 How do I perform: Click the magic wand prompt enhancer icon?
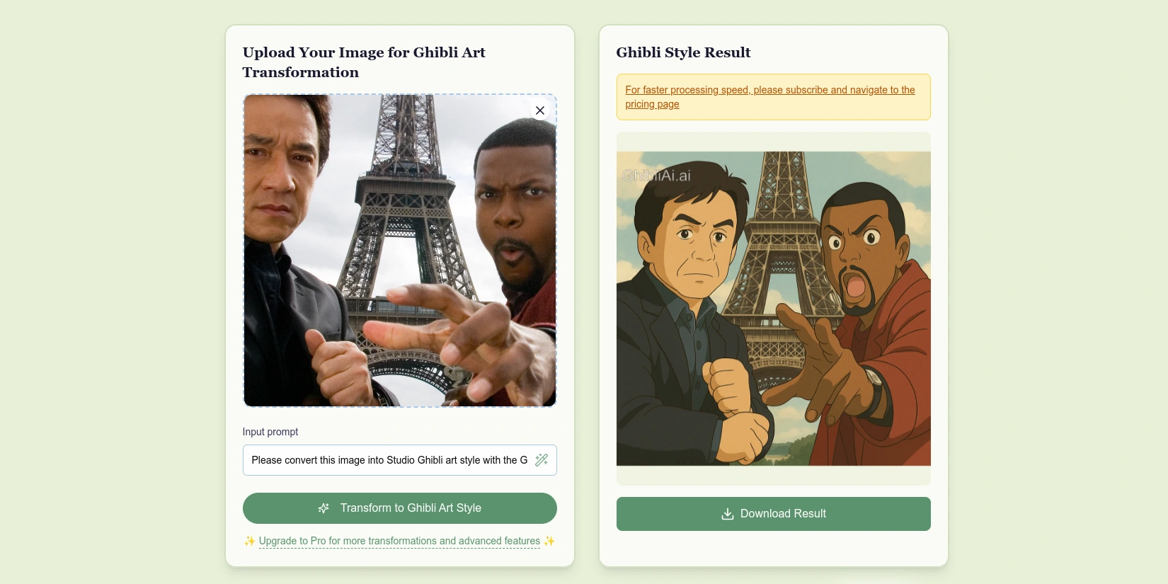click(x=542, y=460)
